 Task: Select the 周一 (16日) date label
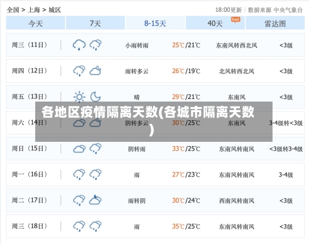[x=29, y=175]
